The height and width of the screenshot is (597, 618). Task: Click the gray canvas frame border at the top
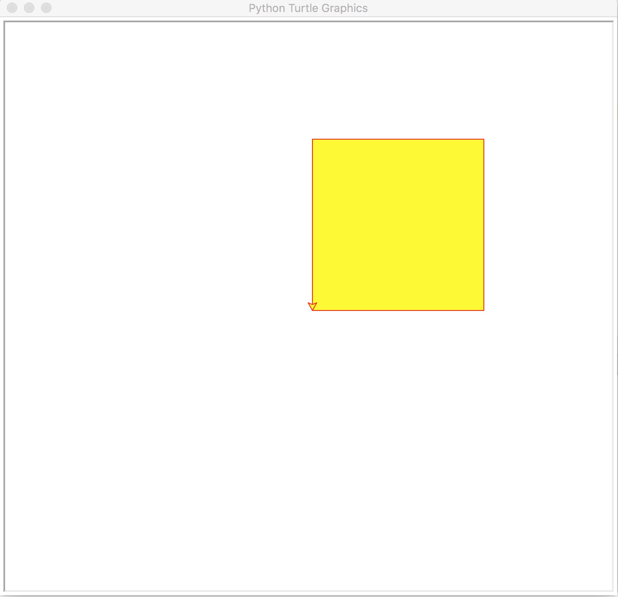tap(309, 21)
